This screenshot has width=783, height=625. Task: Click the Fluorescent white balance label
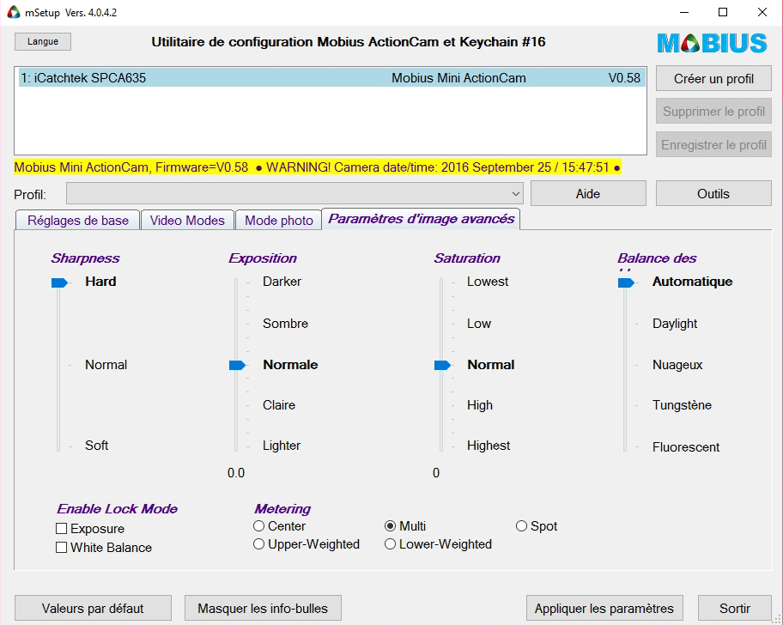686,446
